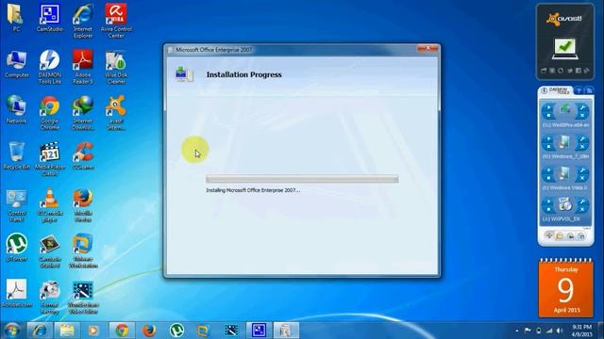
Task: Click the Start button
Action: click(x=11, y=331)
